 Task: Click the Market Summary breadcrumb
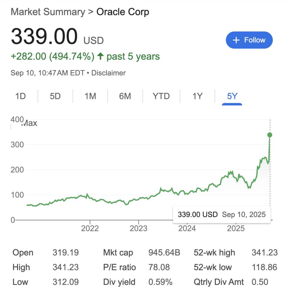(48, 12)
